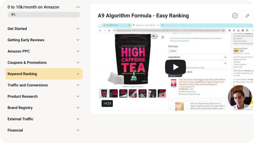The width and height of the screenshot is (254, 143).
Task: Click the 0% course progress bar
Action: pyautogui.click(x=44, y=15)
